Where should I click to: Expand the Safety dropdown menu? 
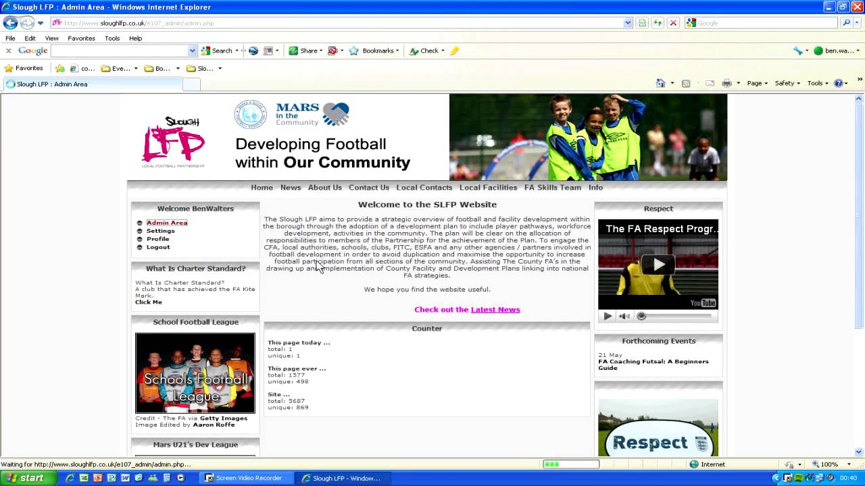(787, 83)
